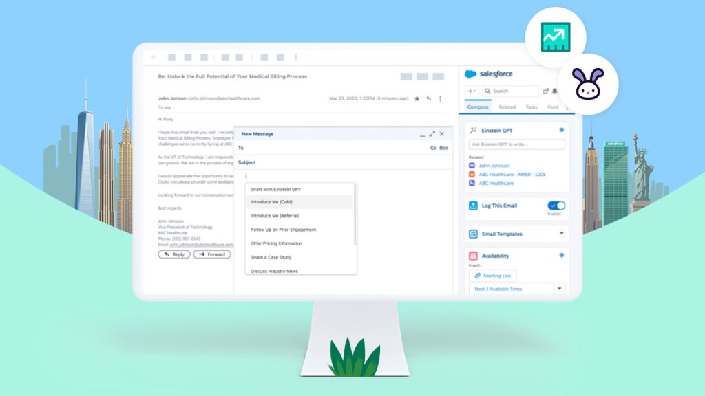Disable the Log This Email toggle
The image size is (705, 396).
(x=557, y=205)
